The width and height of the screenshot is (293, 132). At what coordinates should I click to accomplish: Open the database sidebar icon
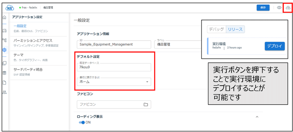(4, 73)
